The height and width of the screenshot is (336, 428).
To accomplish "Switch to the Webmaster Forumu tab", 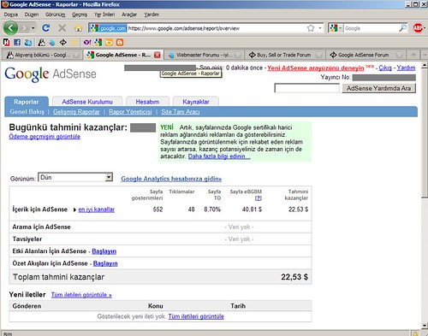I will [x=205, y=55].
